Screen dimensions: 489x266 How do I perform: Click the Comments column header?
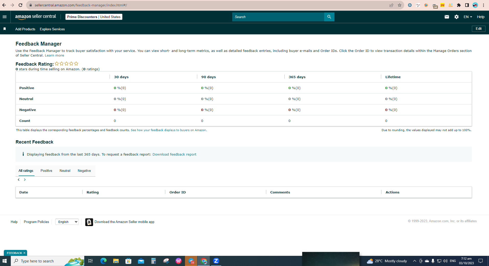point(280,192)
